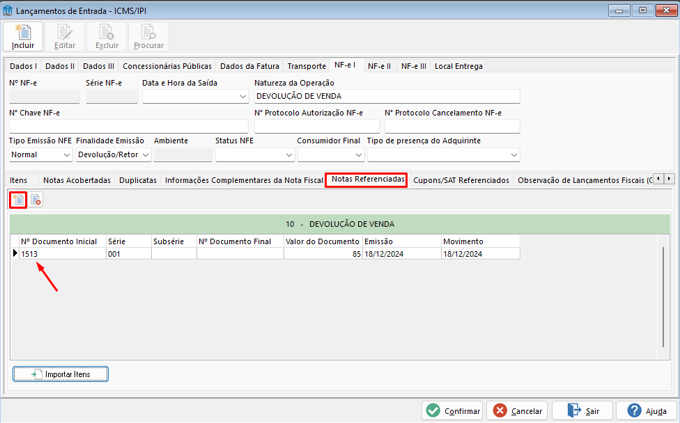Click the Ajuda button

click(647, 411)
